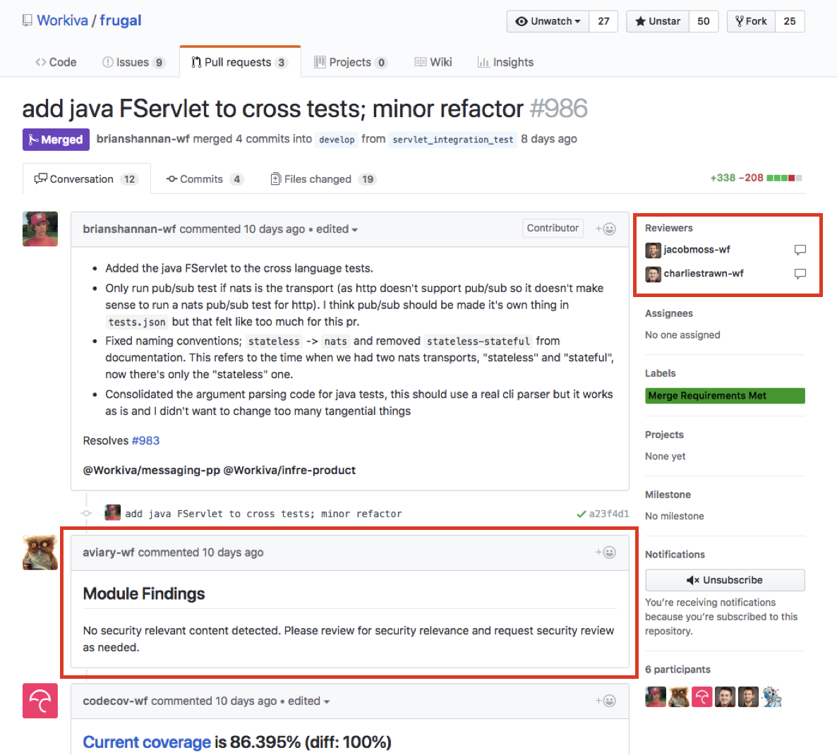Click the +338 −208 diff stats text
The height and width of the screenshot is (755, 837).
737,179
